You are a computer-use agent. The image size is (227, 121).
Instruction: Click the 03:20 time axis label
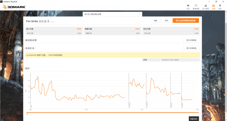[x=142, y=110]
